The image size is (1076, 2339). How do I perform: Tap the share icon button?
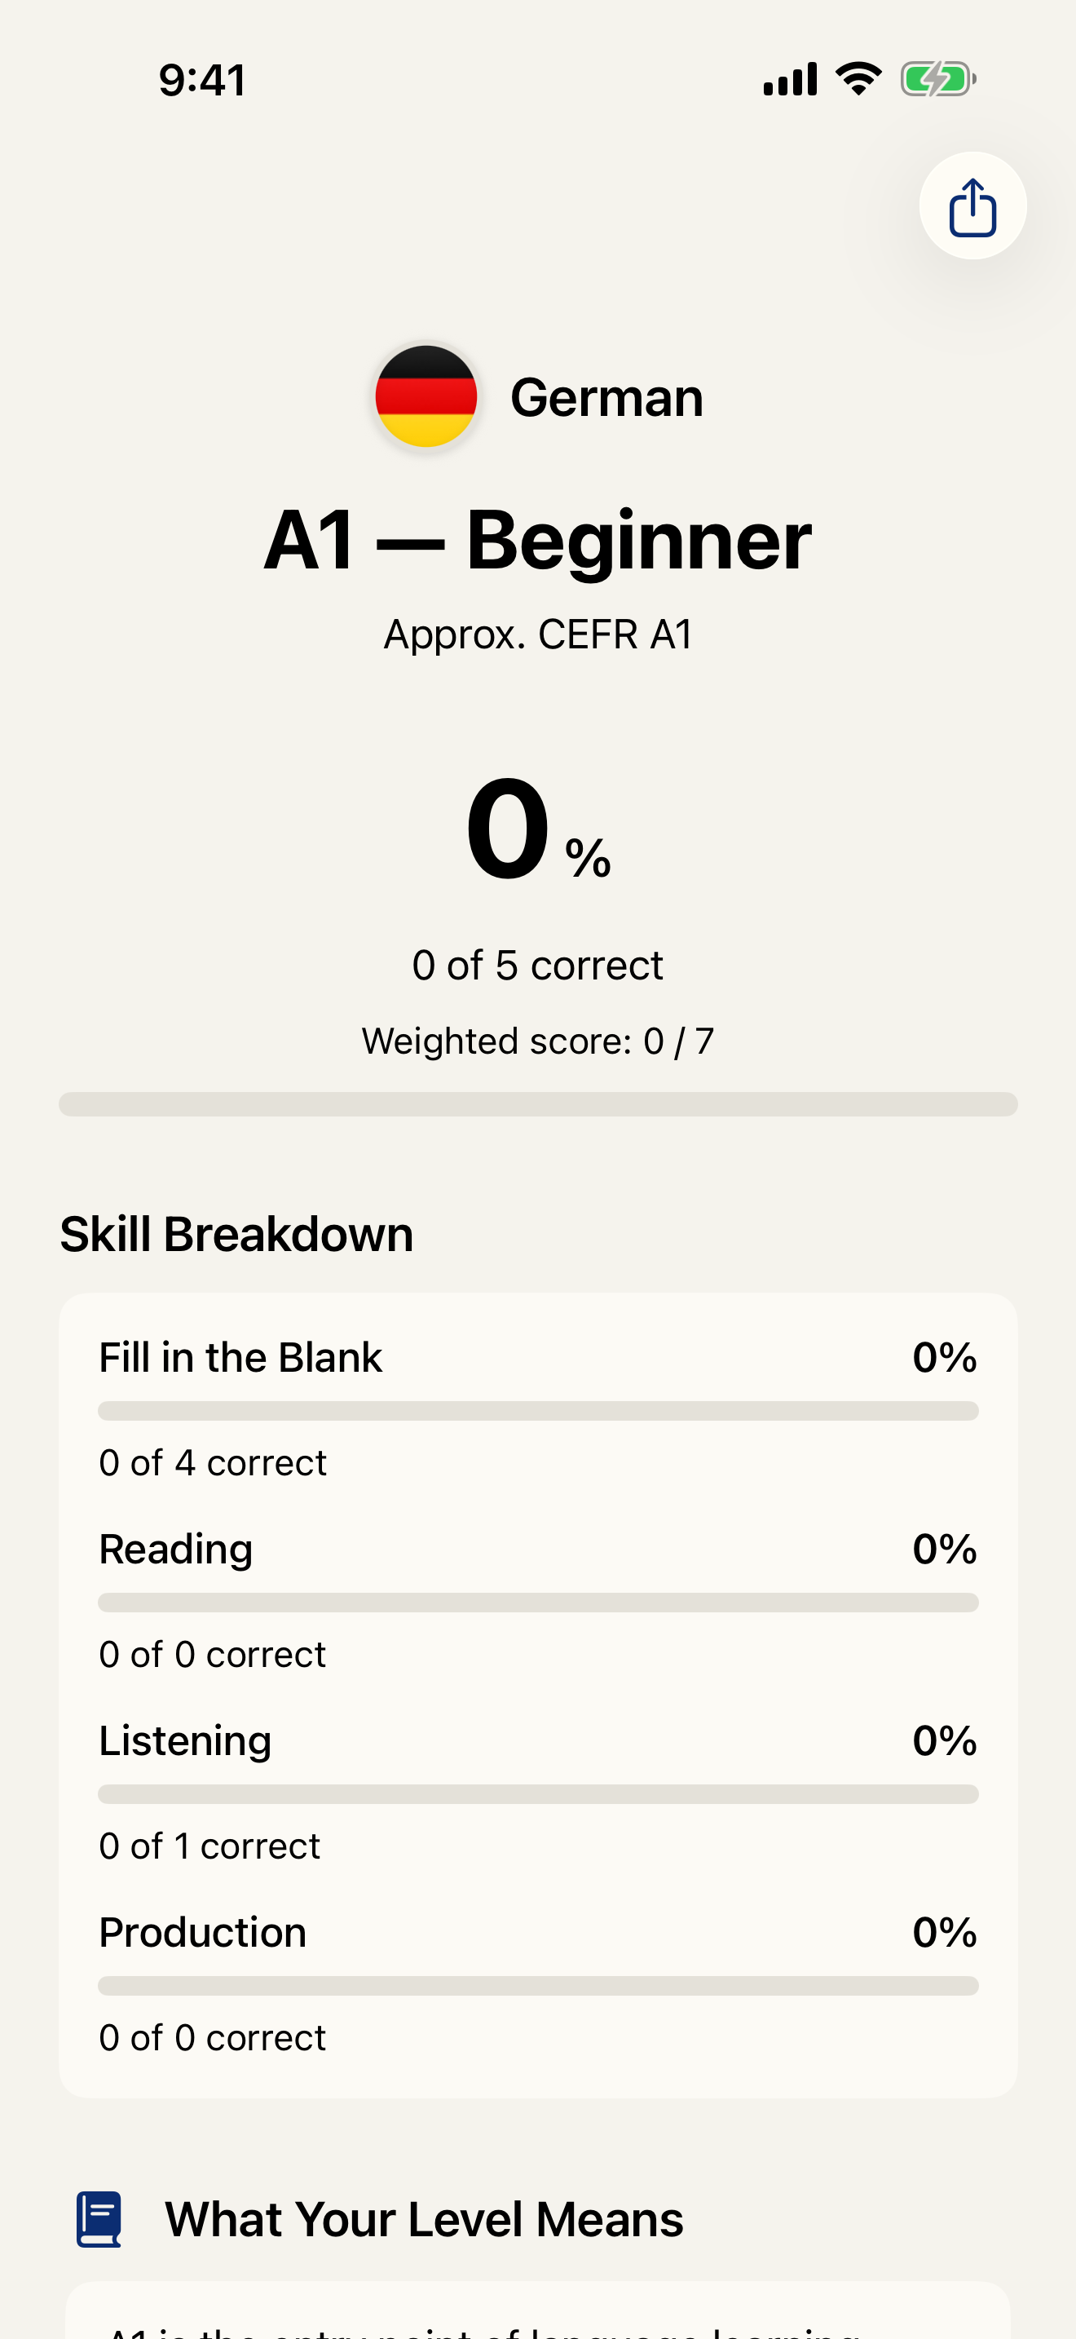tap(972, 206)
